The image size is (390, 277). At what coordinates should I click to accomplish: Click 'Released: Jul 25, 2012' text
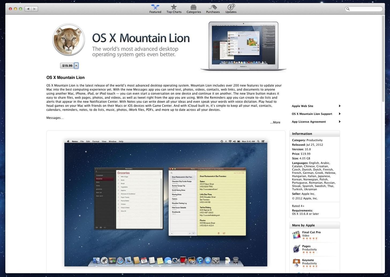307,145
